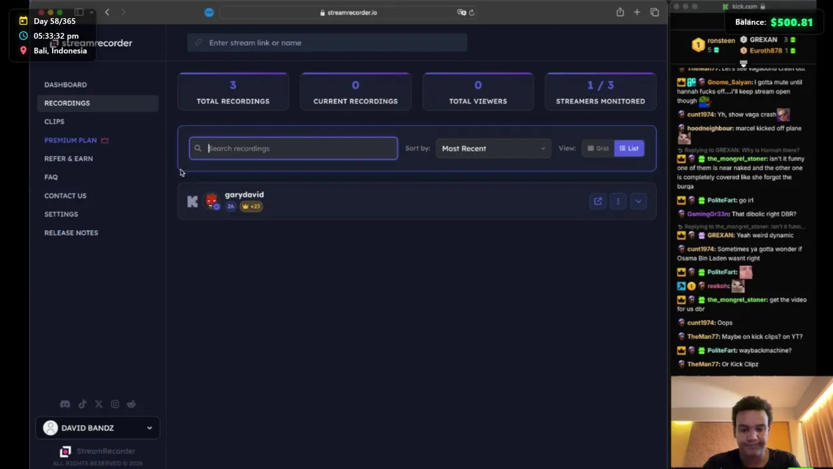The image size is (833, 469).
Task: Click streamrecorder logo at top of sidebar
Action: pos(91,43)
